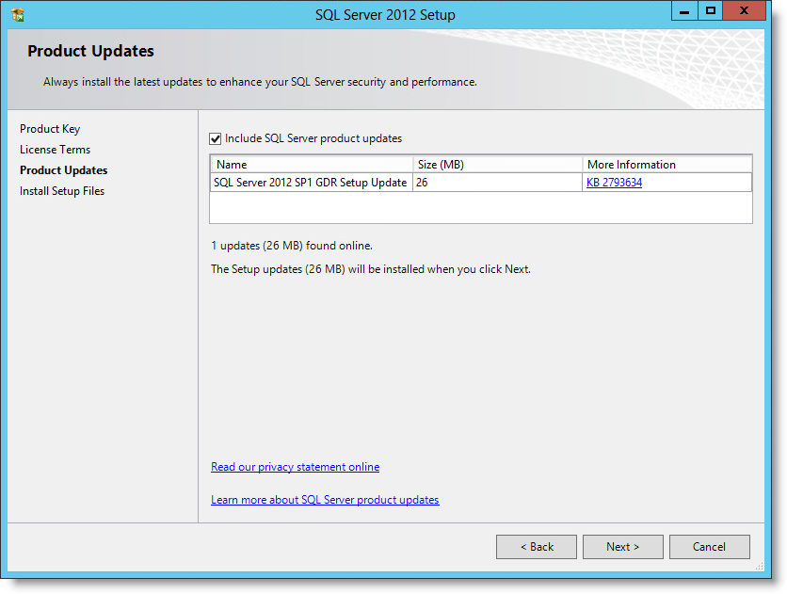Open the KB 2793634 link

click(614, 183)
